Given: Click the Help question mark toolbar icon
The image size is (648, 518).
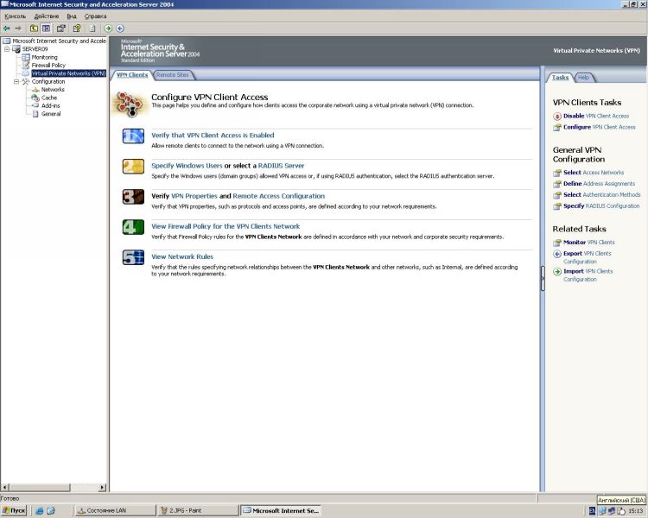Looking at the screenshot, I should point(77,28).
